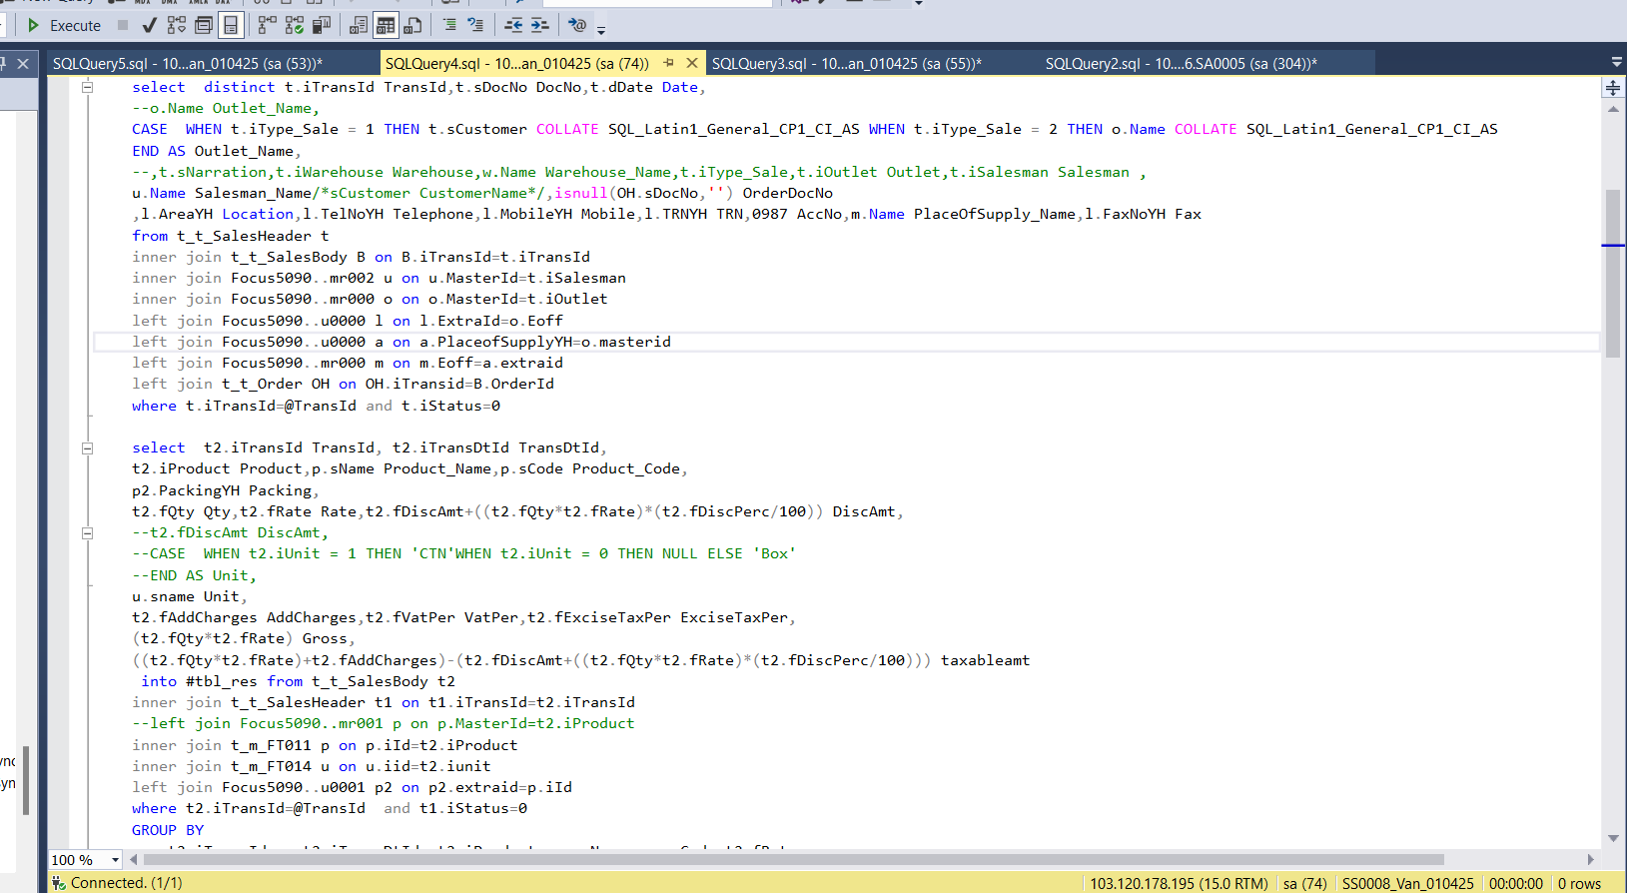Click the Cancel Executing Query stop icon
The image size is (1627, 893).
(x=123, y=25)
